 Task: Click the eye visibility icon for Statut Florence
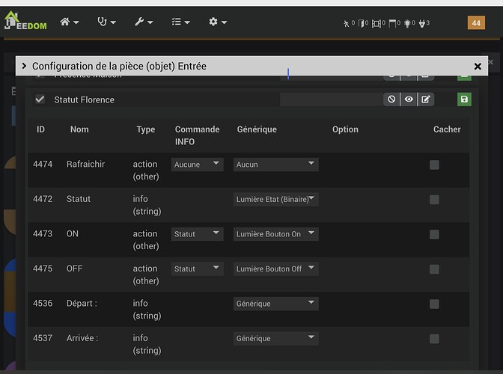409,99
